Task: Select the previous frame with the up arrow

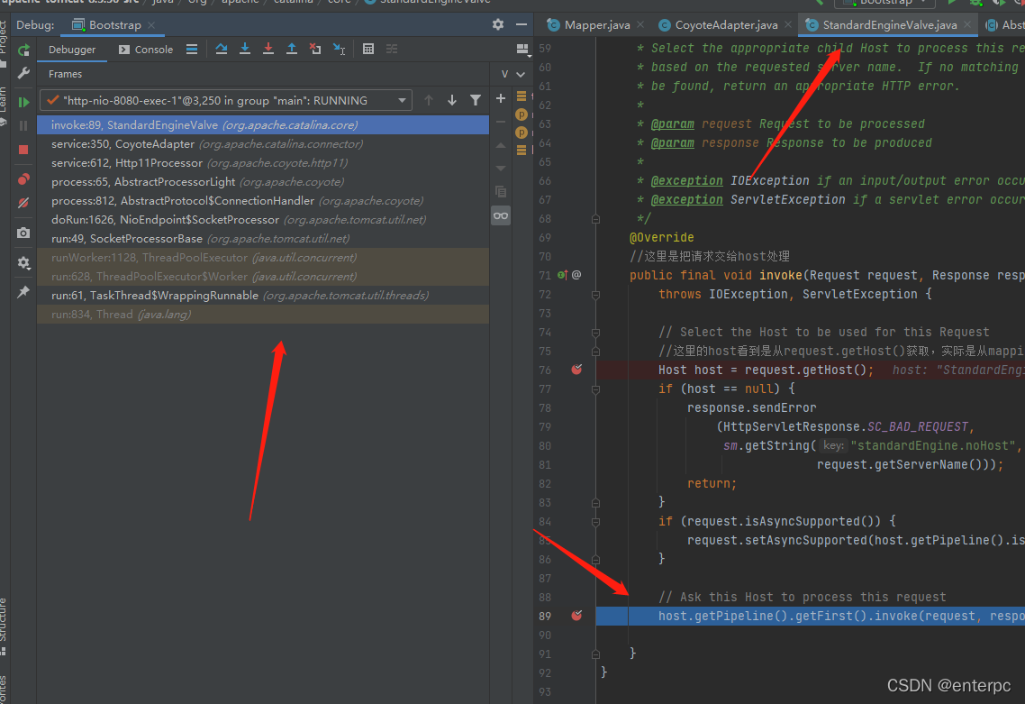Action: coord(428,100)
